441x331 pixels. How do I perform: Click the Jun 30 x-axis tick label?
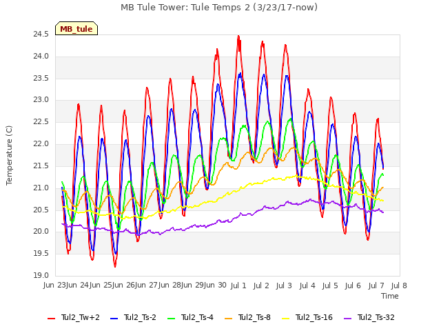215,285
